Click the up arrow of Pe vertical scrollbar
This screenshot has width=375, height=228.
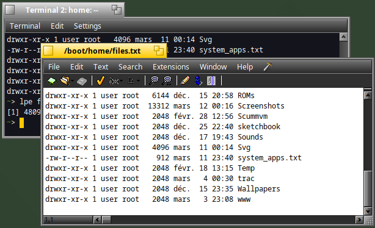tap(368, 96)
